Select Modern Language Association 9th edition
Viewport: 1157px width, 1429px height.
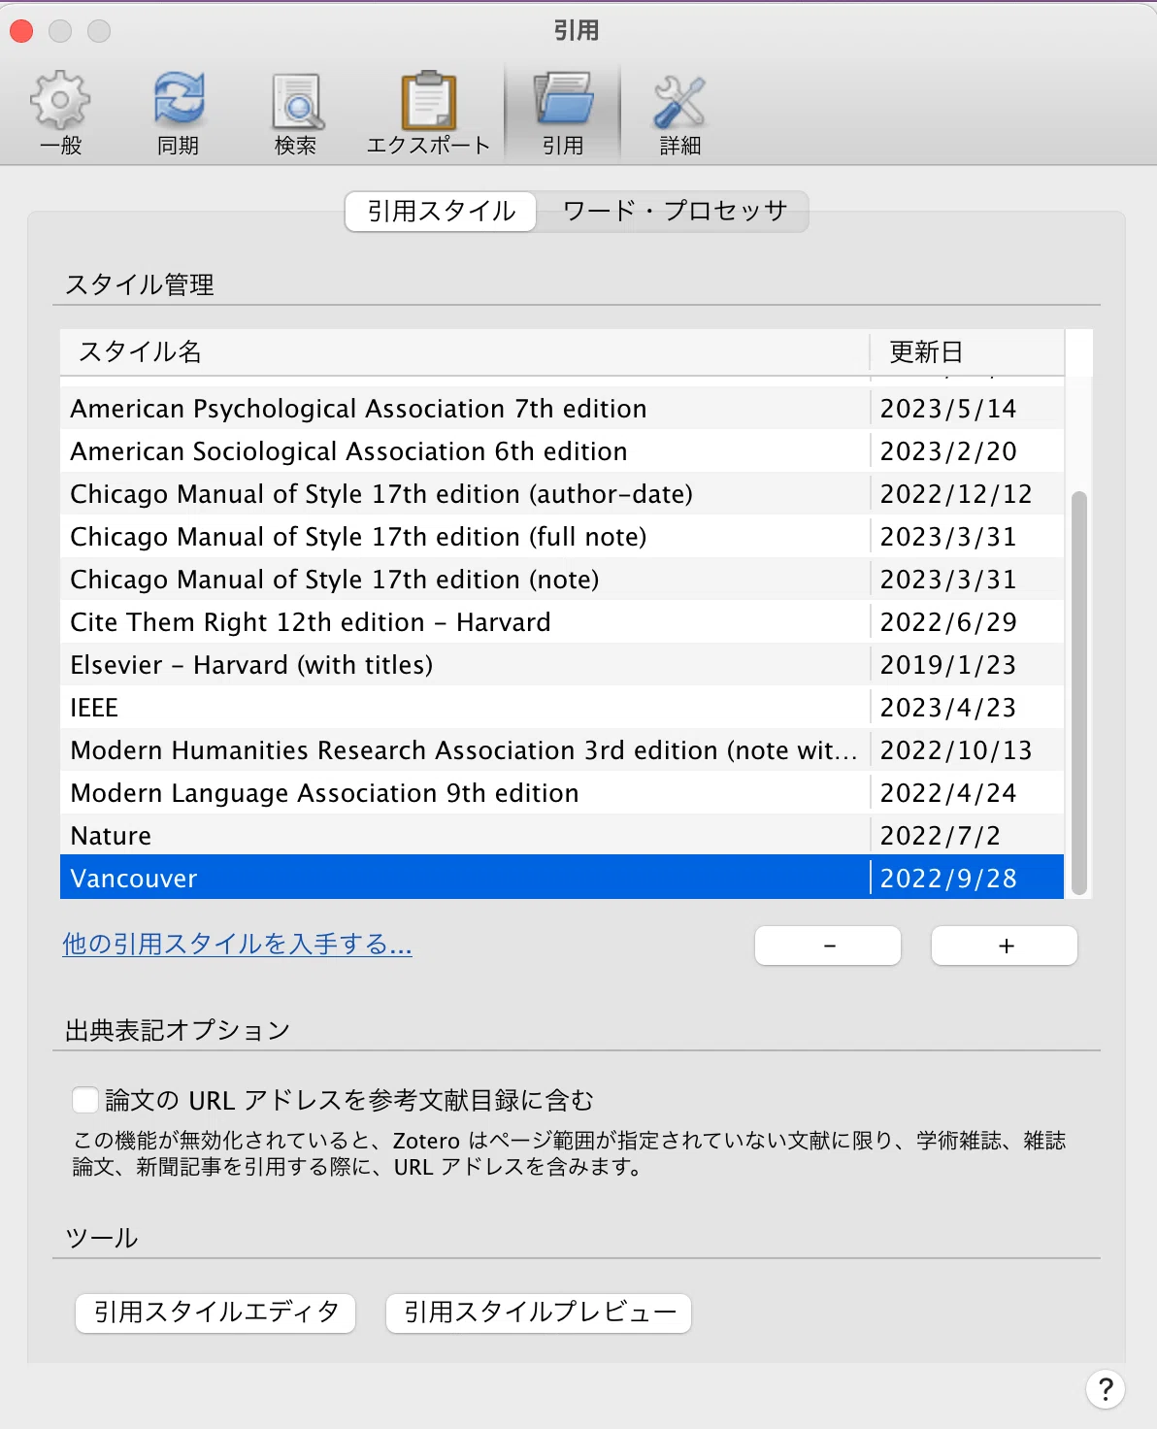[x=562, y=793]
